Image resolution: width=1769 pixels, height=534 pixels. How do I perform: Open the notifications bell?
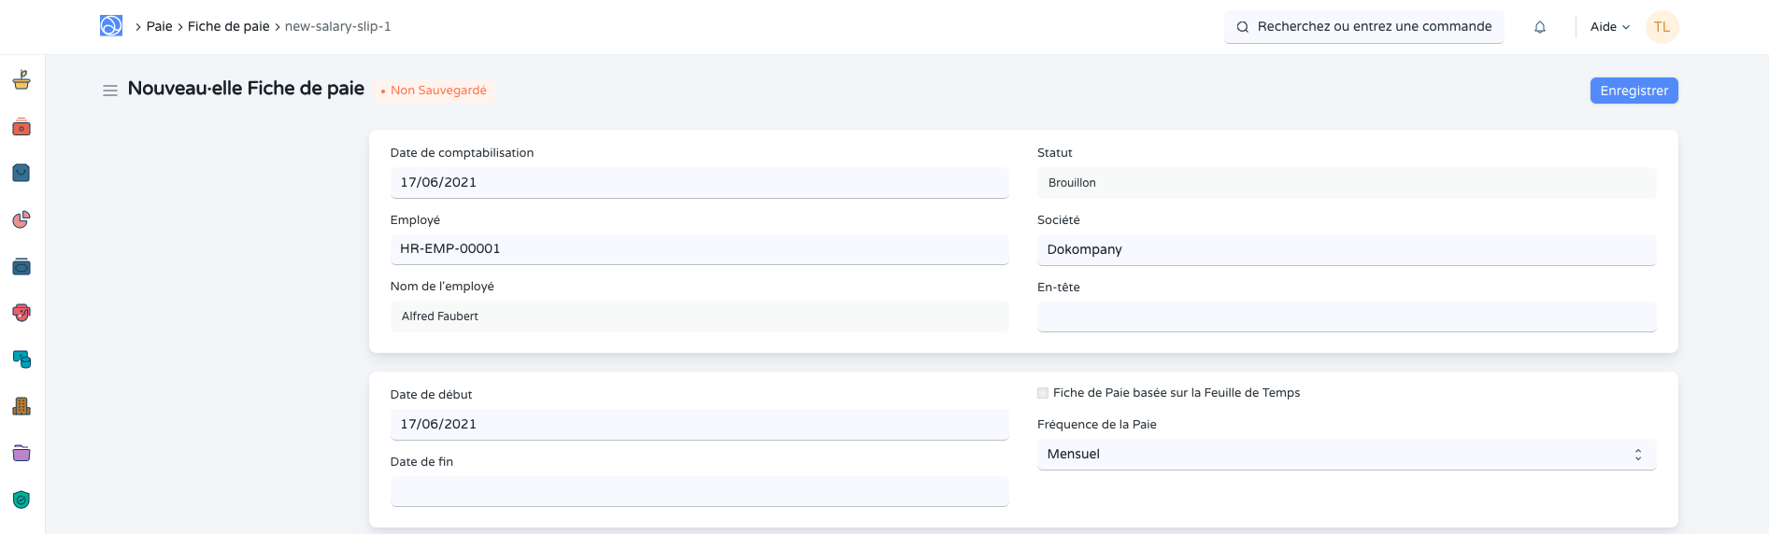point(1540,27)
